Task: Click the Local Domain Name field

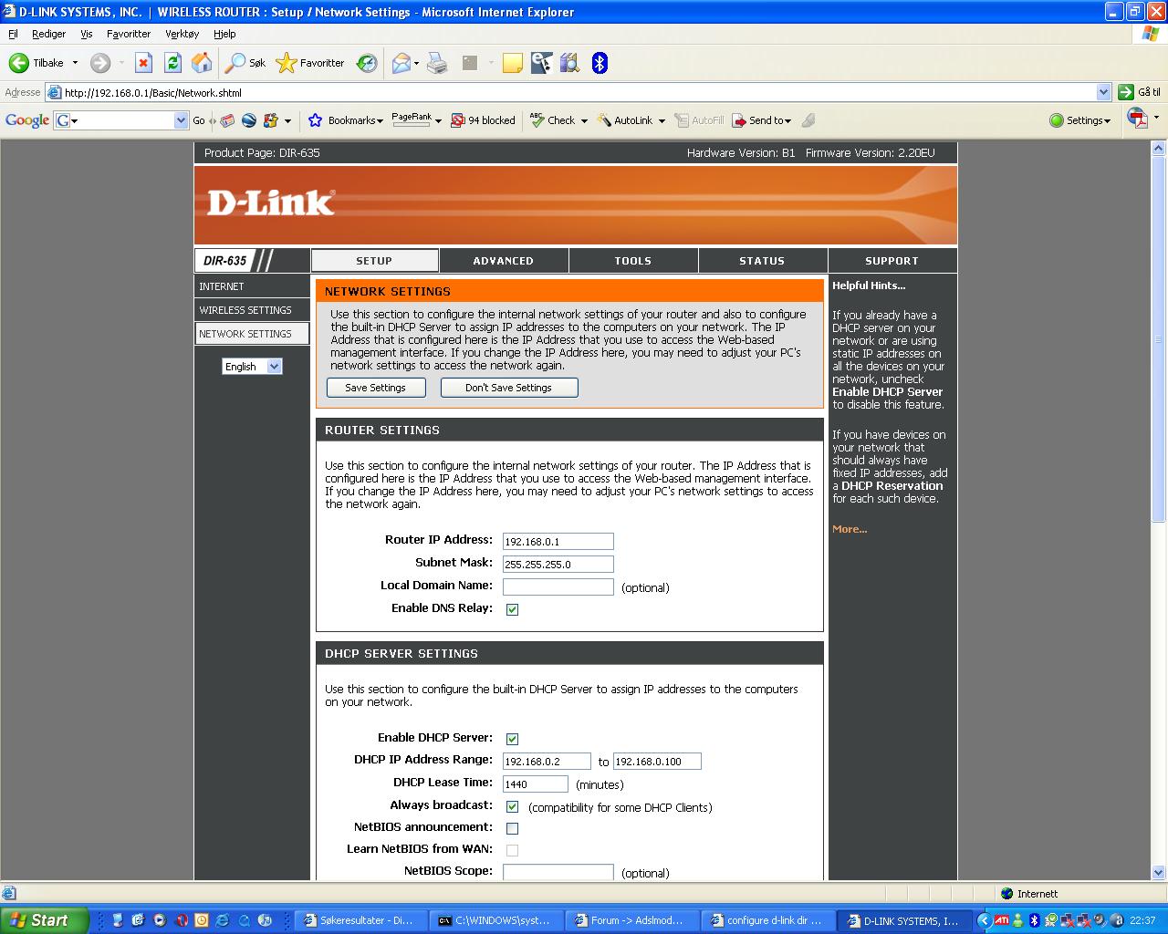Action: tap(558, 586)
